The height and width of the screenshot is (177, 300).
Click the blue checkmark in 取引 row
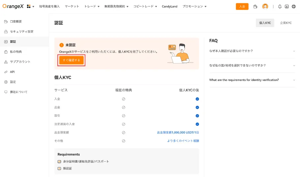(197, 116)
